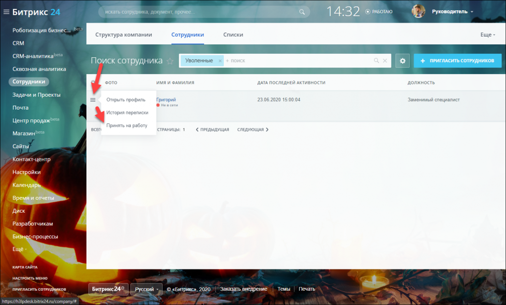The image size is (506, 305).
Task: Click the row actions menu icon for Григорий
Action: pyautogui.click(x=93, y=100)
